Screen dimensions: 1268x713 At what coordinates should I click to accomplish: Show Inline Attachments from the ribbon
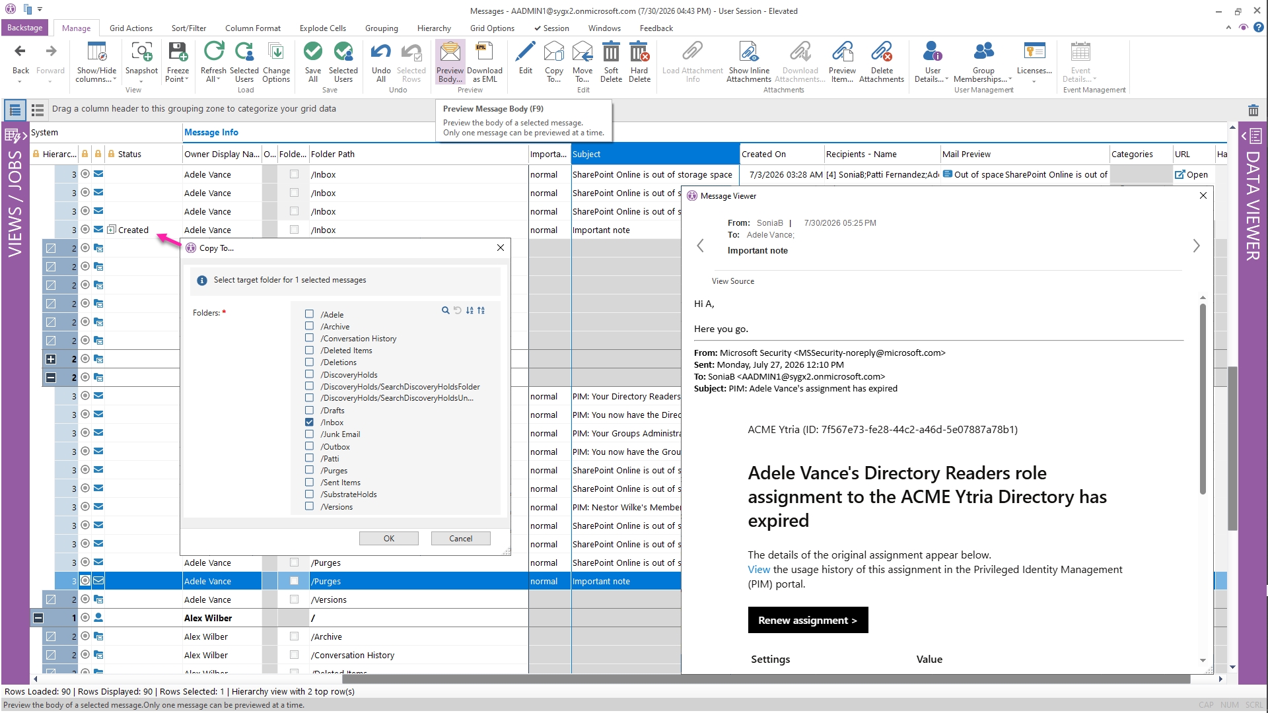point(749,62)
